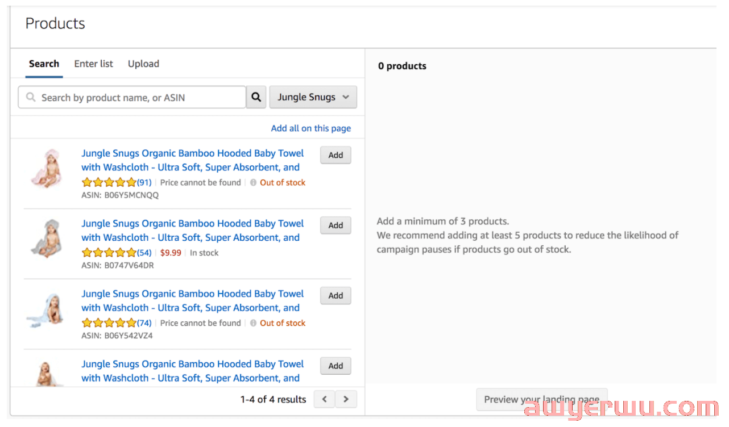Go to next results page arrow
The image size is (729, 427).
[346, 399]
